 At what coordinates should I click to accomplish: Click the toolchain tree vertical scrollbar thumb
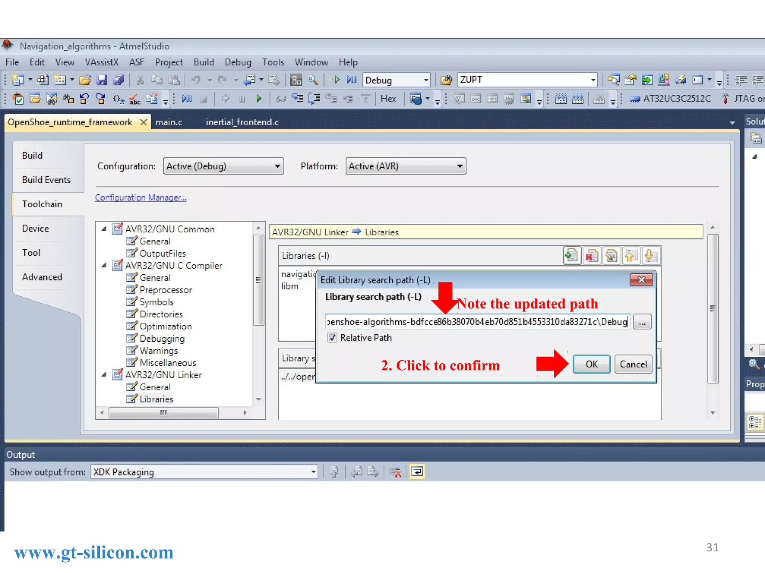coord(258,280)
